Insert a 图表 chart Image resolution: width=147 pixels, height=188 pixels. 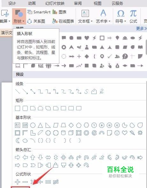pos(59,12)
